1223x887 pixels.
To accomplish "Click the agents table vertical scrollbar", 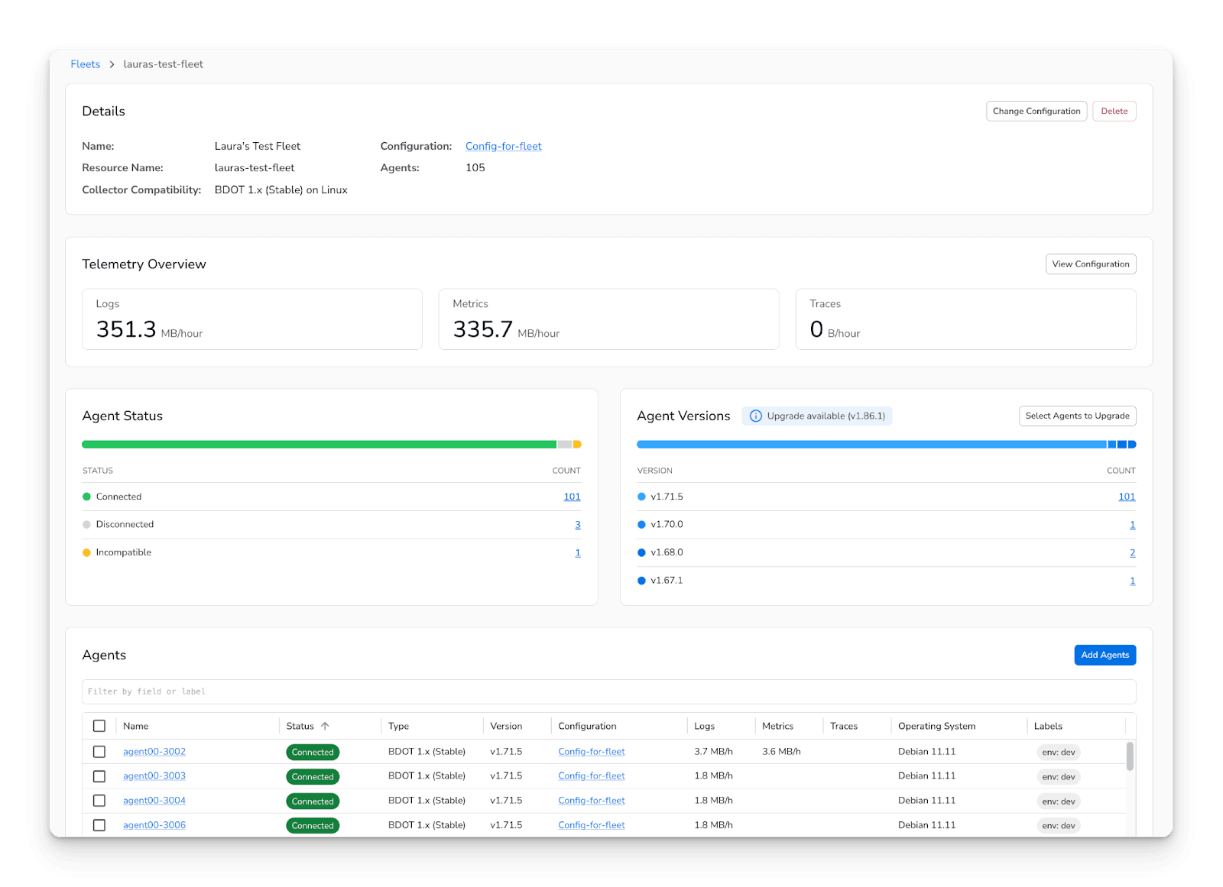I will point(1130,756).
